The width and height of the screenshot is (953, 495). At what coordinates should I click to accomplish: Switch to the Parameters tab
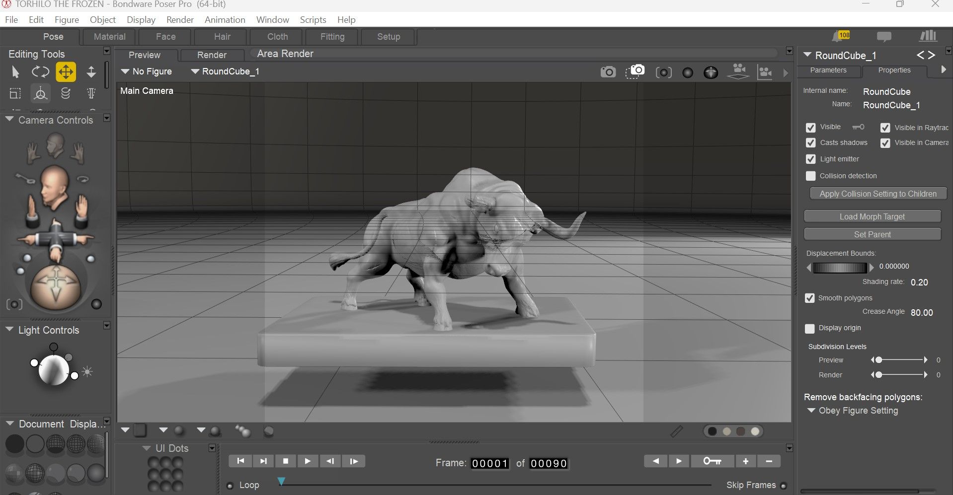click(828, 71)
